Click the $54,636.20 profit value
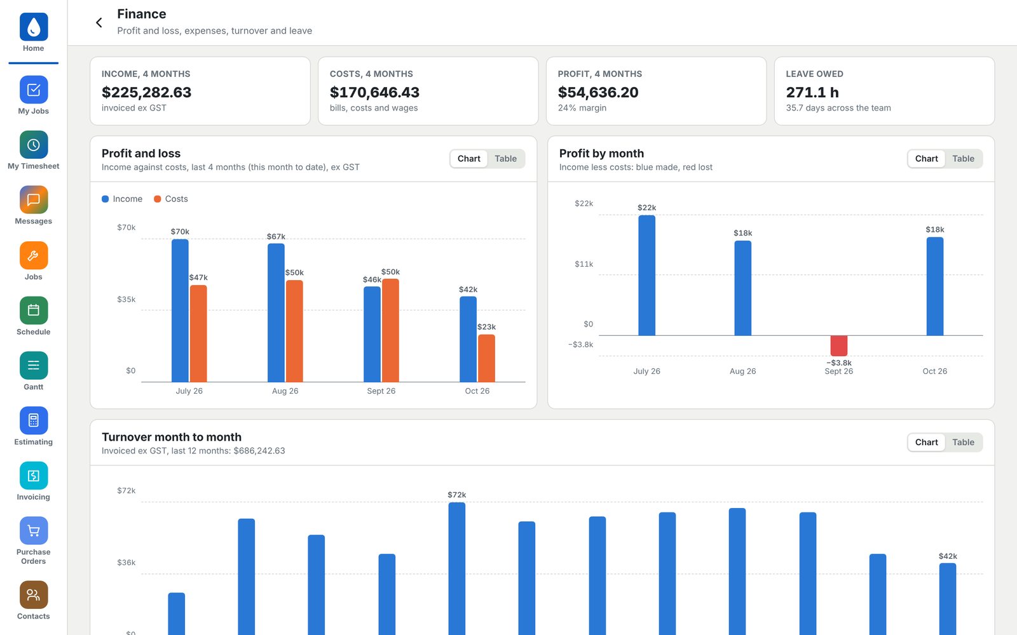The image size is (1017, 635). pos(598,92)
